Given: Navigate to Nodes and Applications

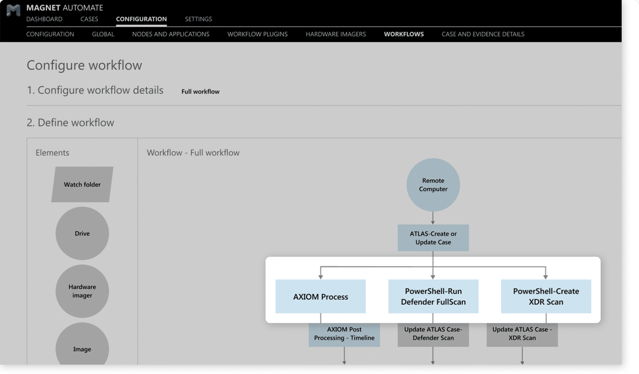Looking at the screenshot, I should coord(171,34).
